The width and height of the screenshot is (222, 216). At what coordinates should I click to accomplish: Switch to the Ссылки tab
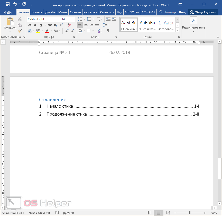click(75, 12)
